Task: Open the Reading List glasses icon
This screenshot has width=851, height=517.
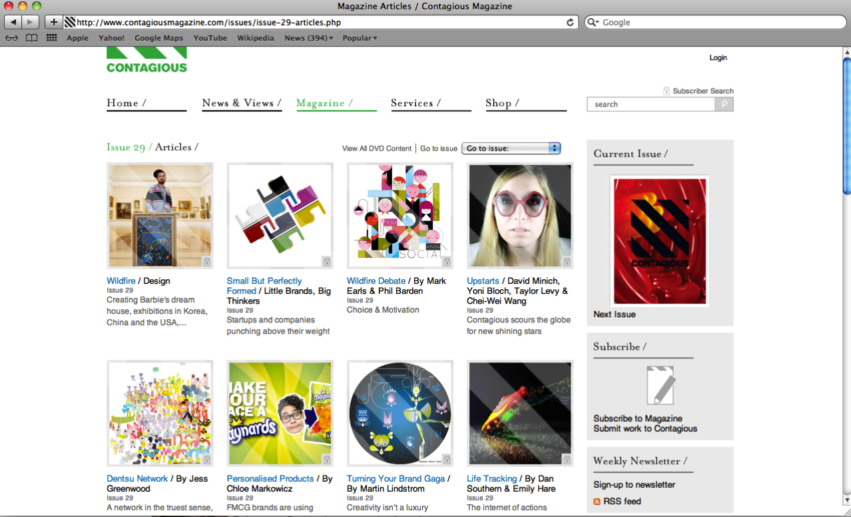Action: click(11, 38)
